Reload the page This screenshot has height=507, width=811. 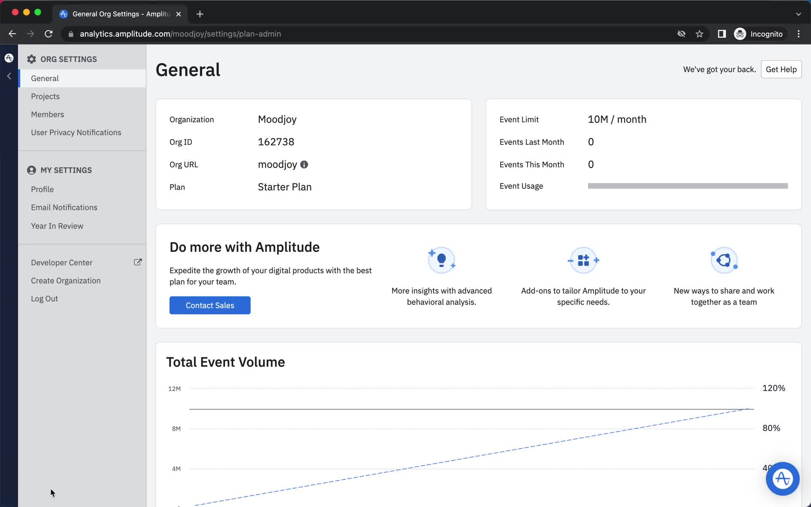[49, 34]
